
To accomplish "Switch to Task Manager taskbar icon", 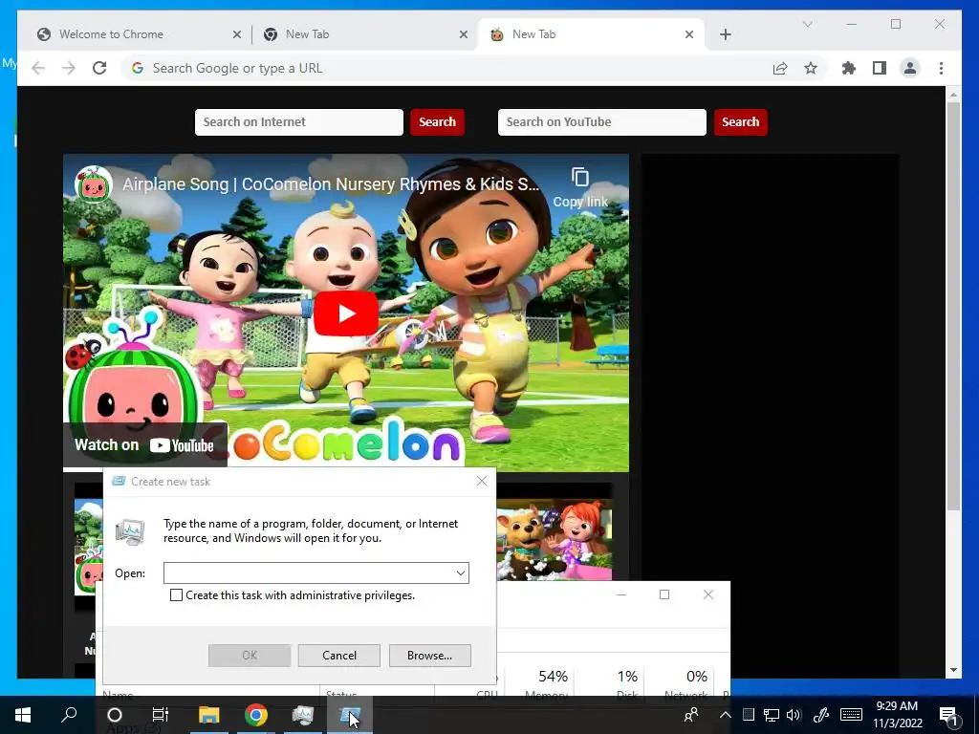I will point(303,715).
